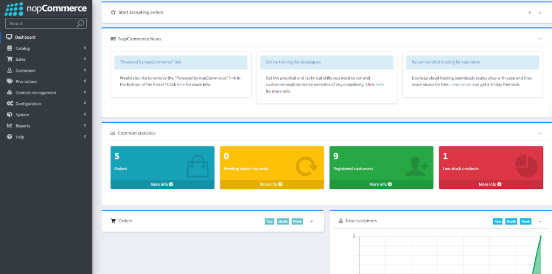
Task: Click More info on Registered customers tile
Action: click(381, 184)
